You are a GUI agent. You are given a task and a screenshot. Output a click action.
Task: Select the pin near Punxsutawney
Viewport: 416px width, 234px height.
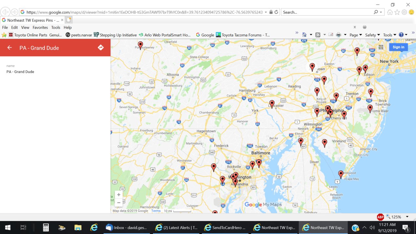[140, 45]
